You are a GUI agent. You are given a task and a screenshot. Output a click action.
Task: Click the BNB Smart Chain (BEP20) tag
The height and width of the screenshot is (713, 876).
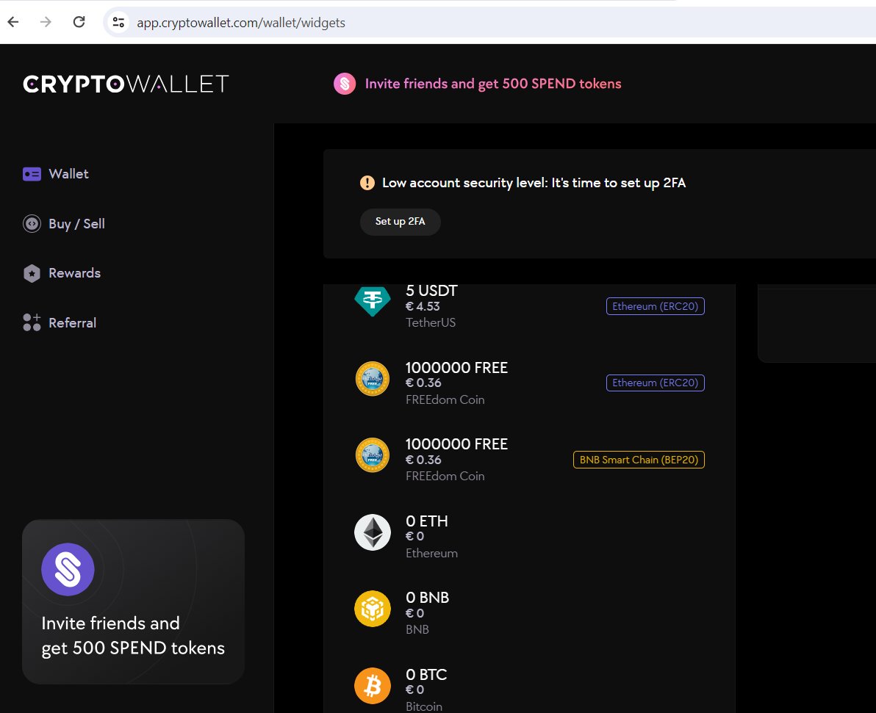639,460
